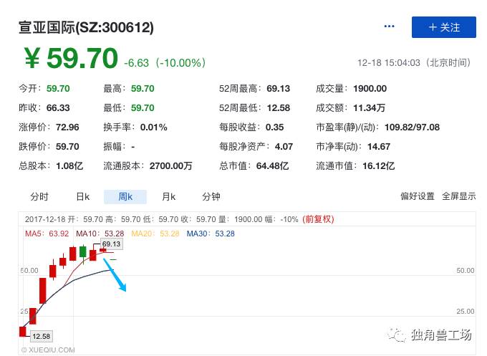Click the 69.13 high price marker on chart
This screenshot has width=487, height=356.
coord(111,244)
